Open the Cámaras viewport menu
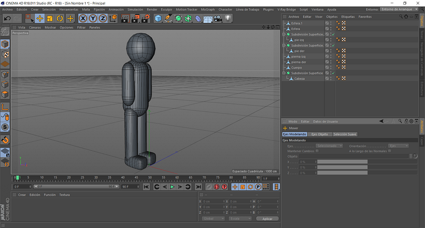 tap(35, 27)
